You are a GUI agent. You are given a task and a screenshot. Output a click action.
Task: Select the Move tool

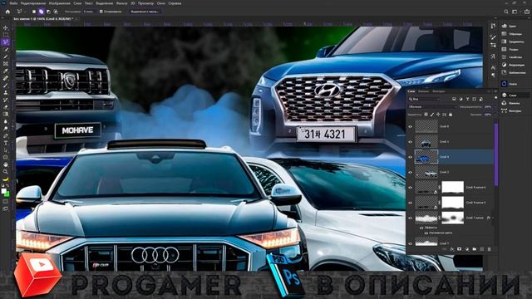coord(6,27)
